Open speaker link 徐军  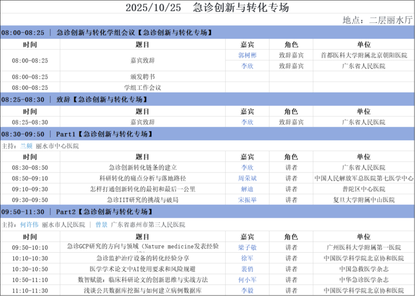tap(247, 258)
